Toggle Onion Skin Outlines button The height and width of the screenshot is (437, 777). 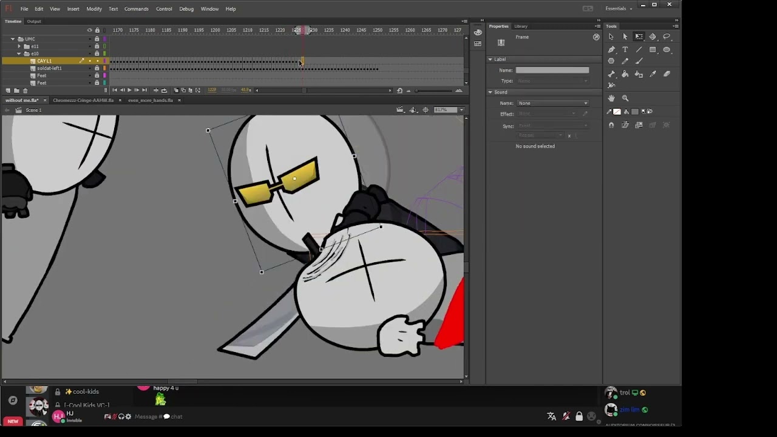point(183,90)
